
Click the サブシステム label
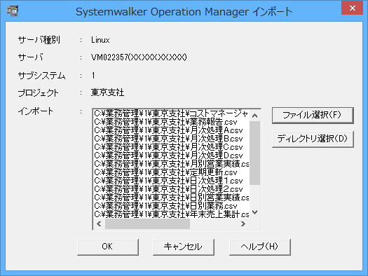tap(42, 76)
